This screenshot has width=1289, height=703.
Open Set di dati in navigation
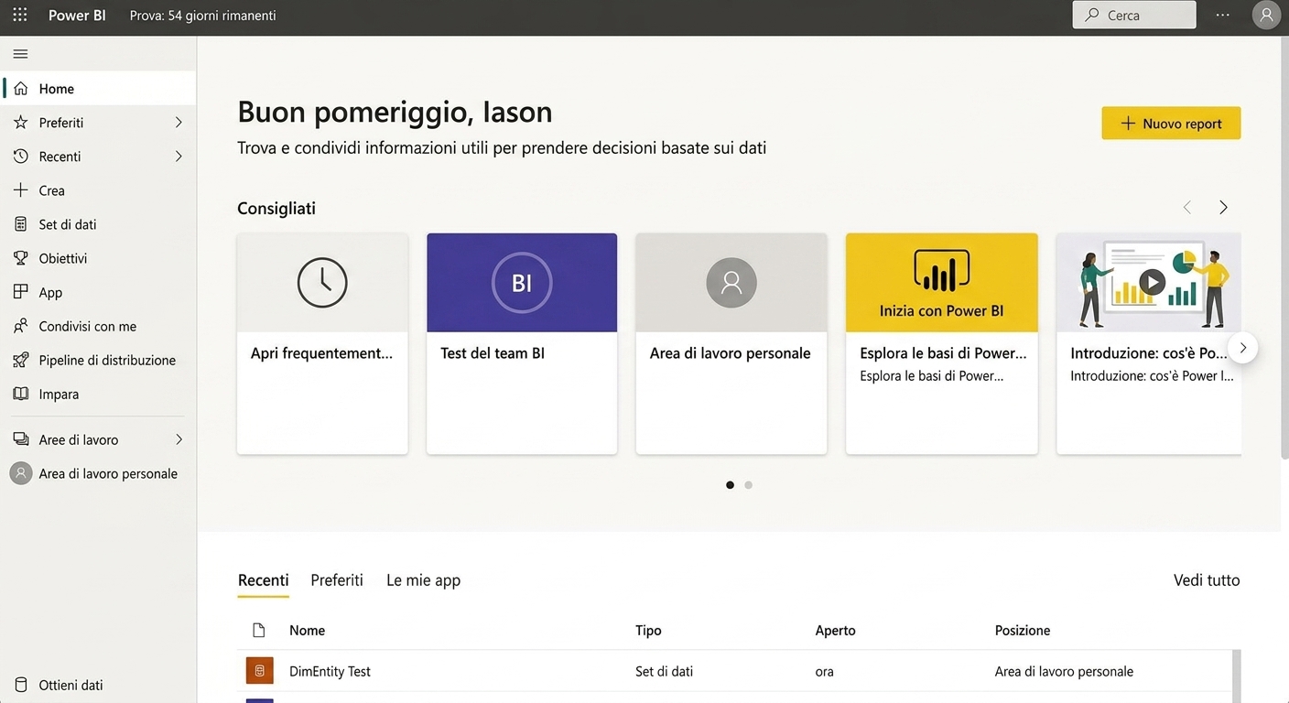coord(98,224)
